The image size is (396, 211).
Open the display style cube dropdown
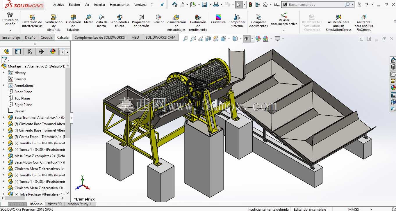click(x=240, y=39)
